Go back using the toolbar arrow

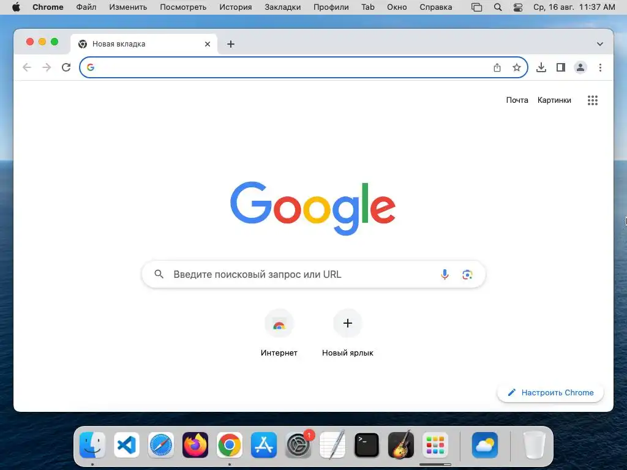[27, 67]
